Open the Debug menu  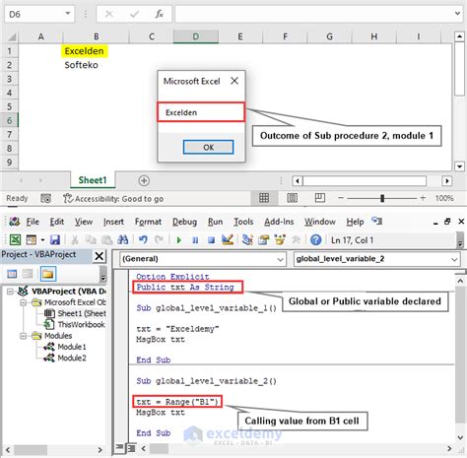pos(184,222)
